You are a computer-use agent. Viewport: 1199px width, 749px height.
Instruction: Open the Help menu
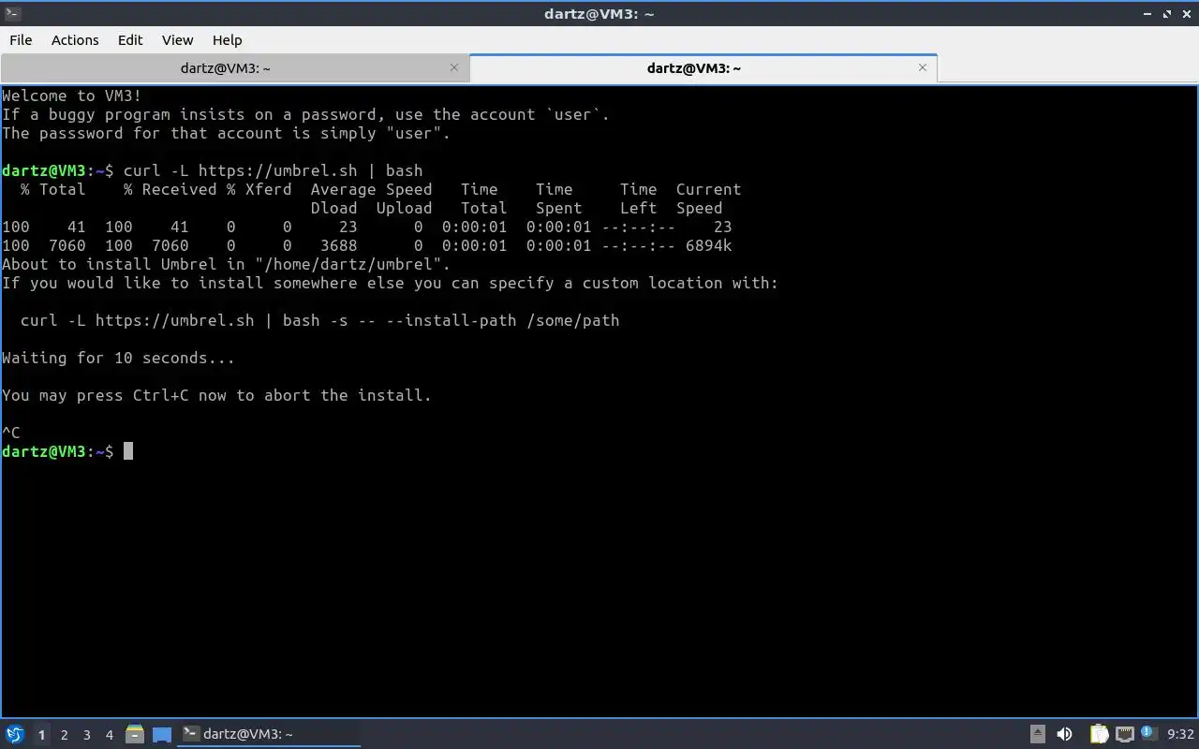(227, 39)
